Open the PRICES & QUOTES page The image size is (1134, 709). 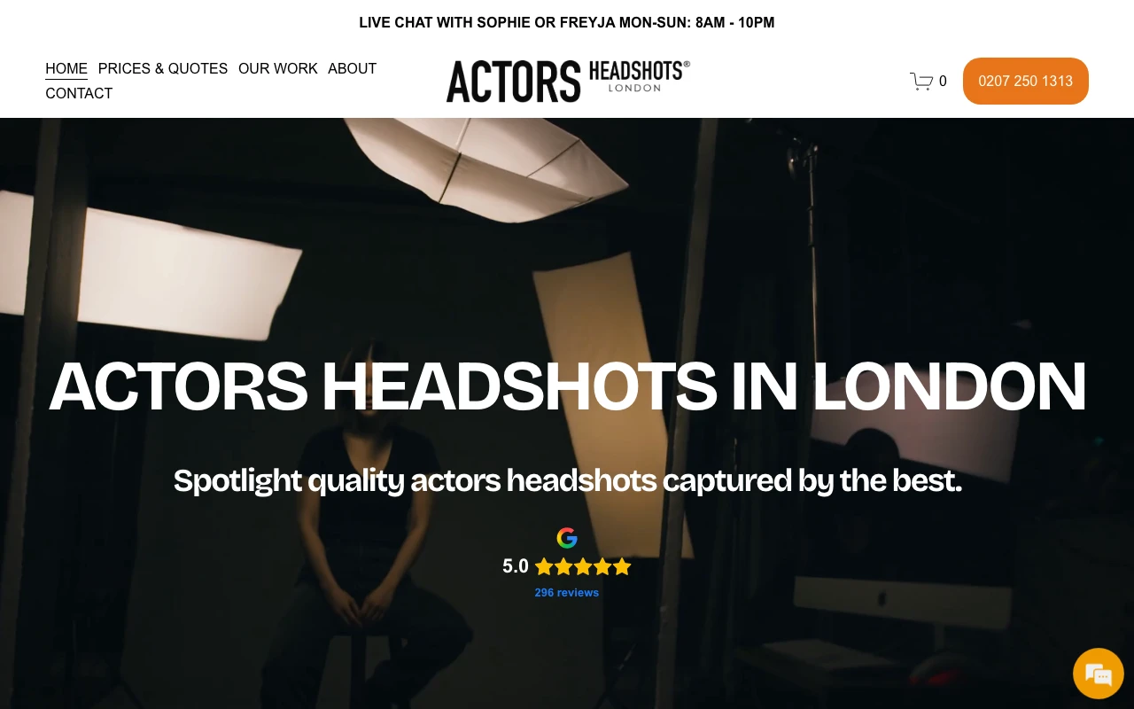click(163, 68)
